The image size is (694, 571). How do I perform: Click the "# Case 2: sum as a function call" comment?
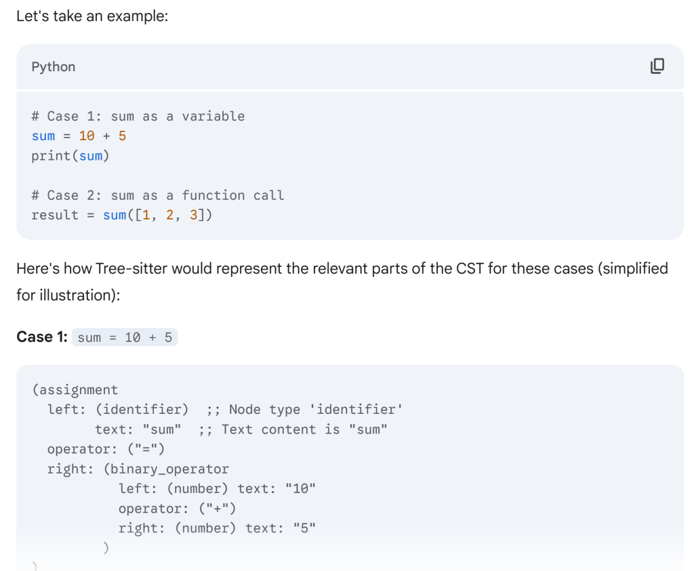point(157,195)
